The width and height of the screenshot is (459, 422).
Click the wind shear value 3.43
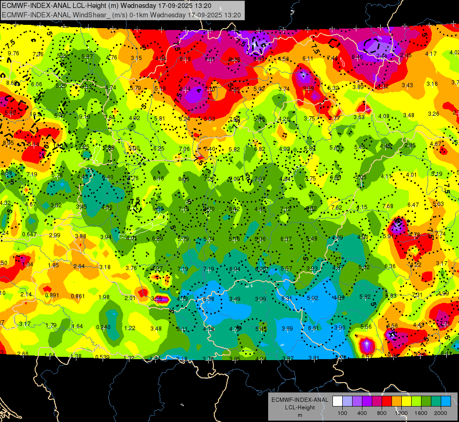[x=407, y=85]
